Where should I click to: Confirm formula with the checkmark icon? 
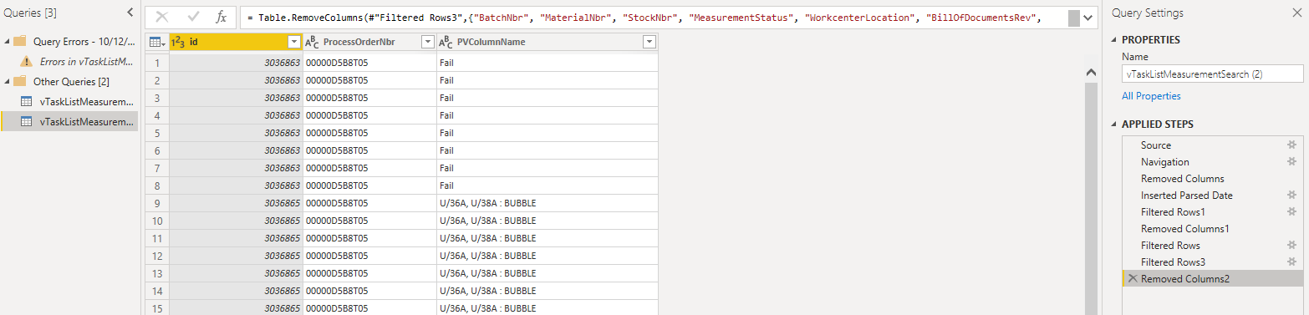pyautogui.click(x=193, y=17)
